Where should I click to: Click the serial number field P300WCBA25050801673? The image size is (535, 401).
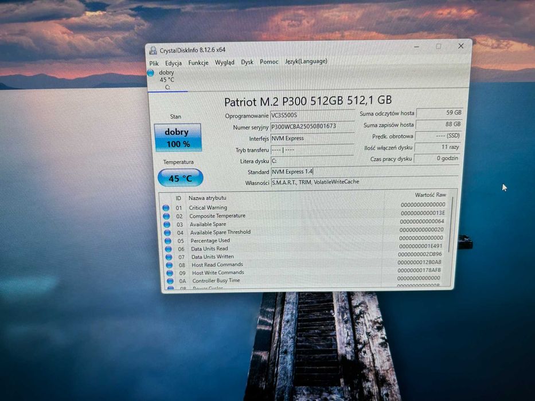coord(312,127)
